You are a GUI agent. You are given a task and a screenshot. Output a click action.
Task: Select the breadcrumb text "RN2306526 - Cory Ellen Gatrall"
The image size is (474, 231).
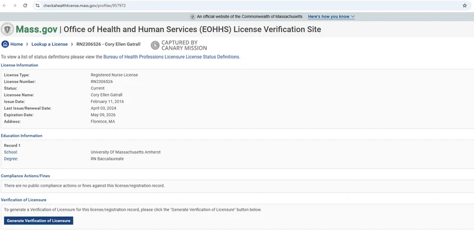click(x=108, y=44)
